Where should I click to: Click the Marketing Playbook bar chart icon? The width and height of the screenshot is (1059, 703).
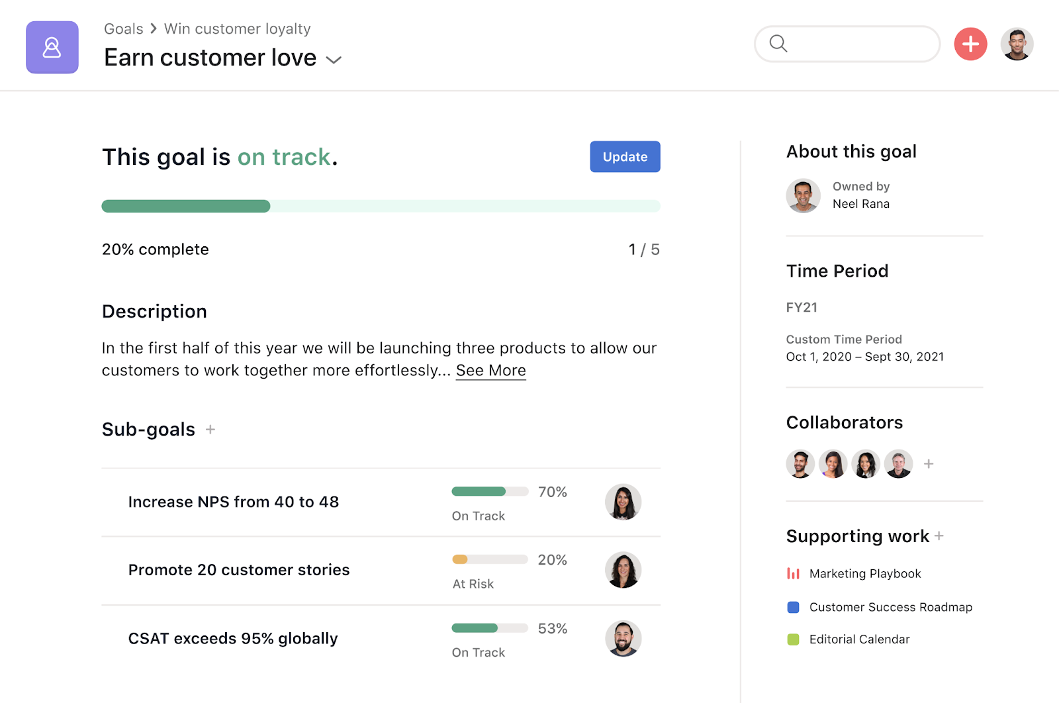(793, 573)
